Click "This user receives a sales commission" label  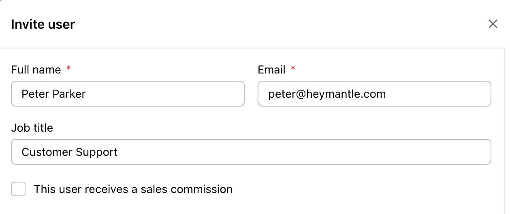click(x=133, y=189)
